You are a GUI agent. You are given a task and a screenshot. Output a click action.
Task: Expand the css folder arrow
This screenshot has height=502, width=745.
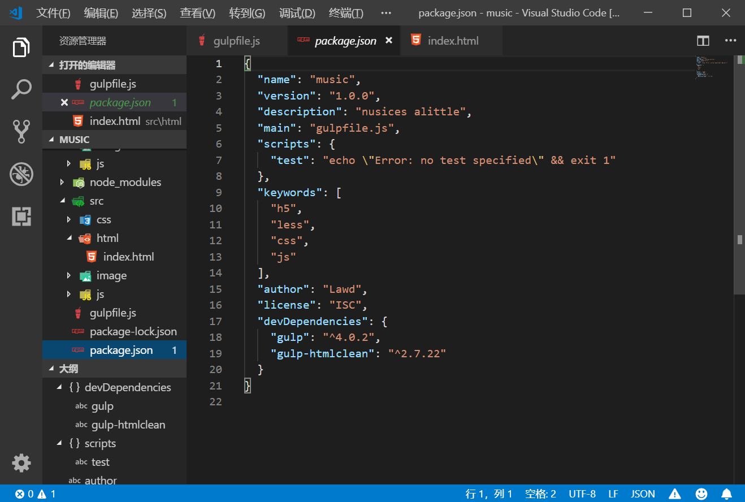click(69, 219)
